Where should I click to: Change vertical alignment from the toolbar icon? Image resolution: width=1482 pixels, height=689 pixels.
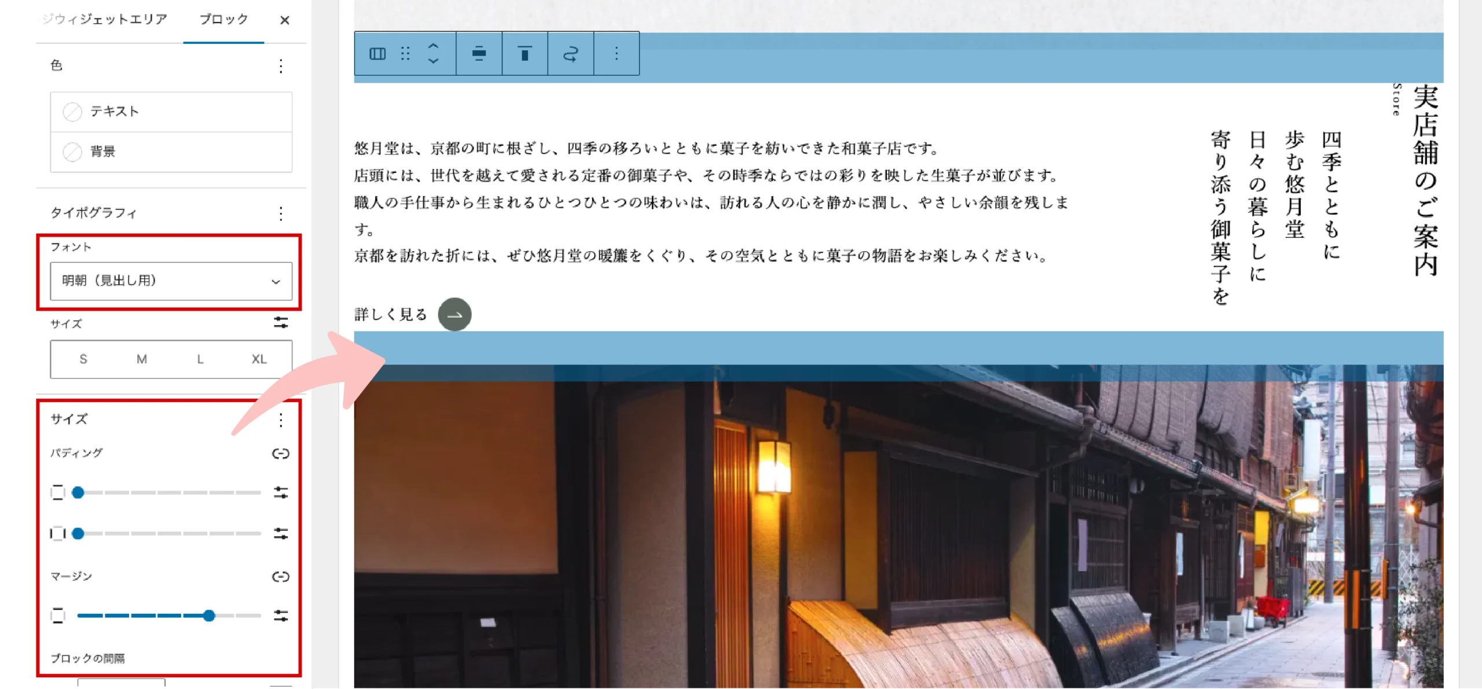[x=479, y=54]
